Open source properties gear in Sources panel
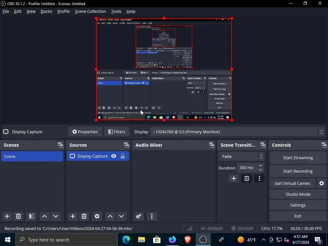Screen dimensions: 328x246 click(x=97, y=216)
